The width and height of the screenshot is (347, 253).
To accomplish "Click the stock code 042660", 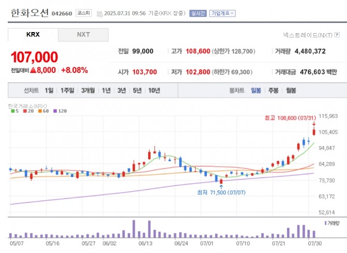I will 62,13.
